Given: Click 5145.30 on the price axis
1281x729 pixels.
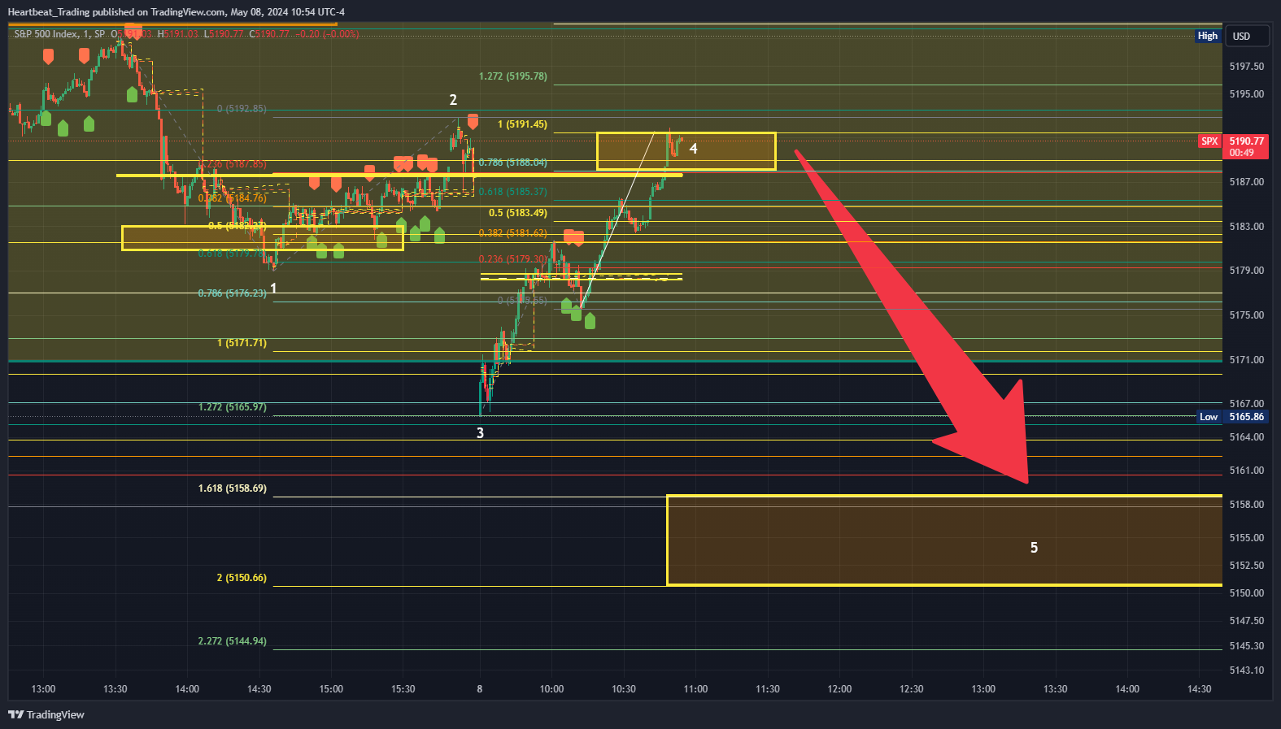Looking at the screenshot, I should [1247, 646].
